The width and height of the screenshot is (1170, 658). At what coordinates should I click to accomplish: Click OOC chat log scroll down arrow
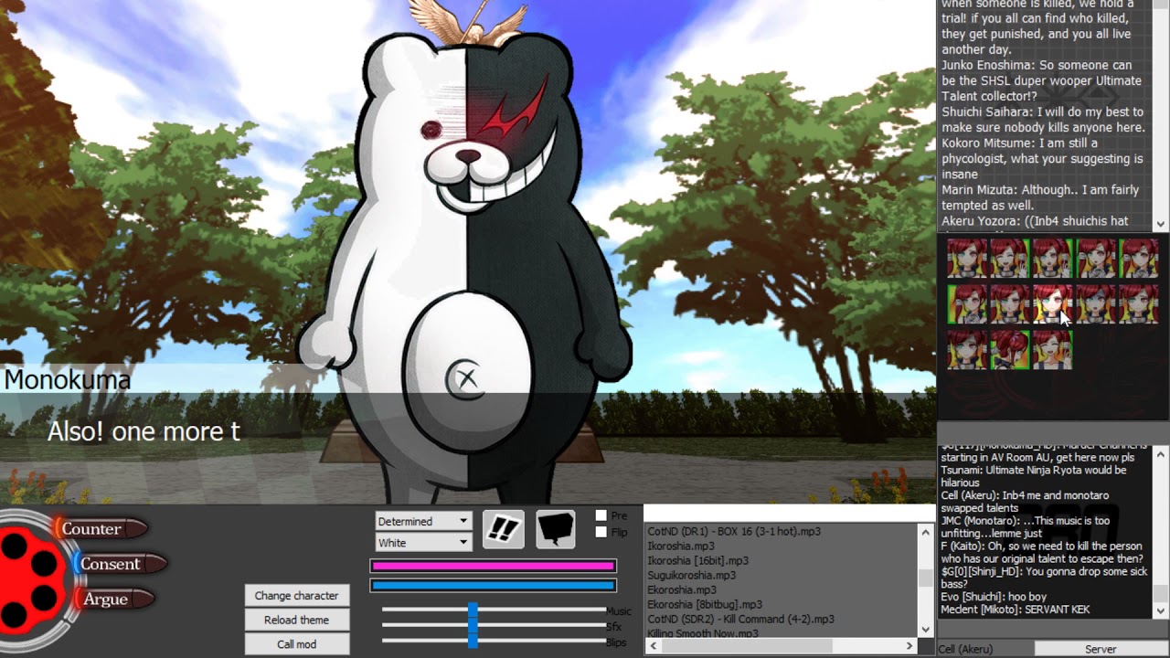pyautogui.click(x=1161, y=610)
